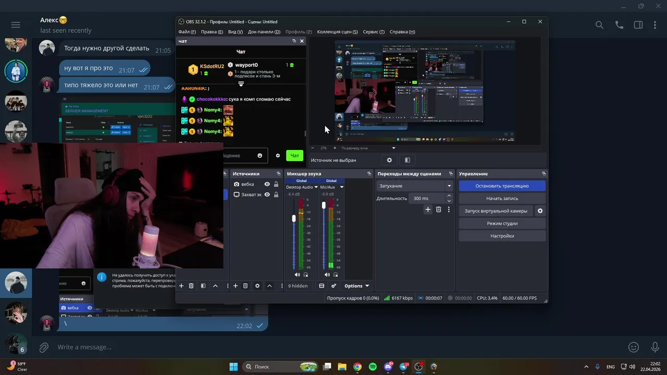
Task: Zoom out preview with minus icon
Action: pyautogui.click(x=314, y=148)
